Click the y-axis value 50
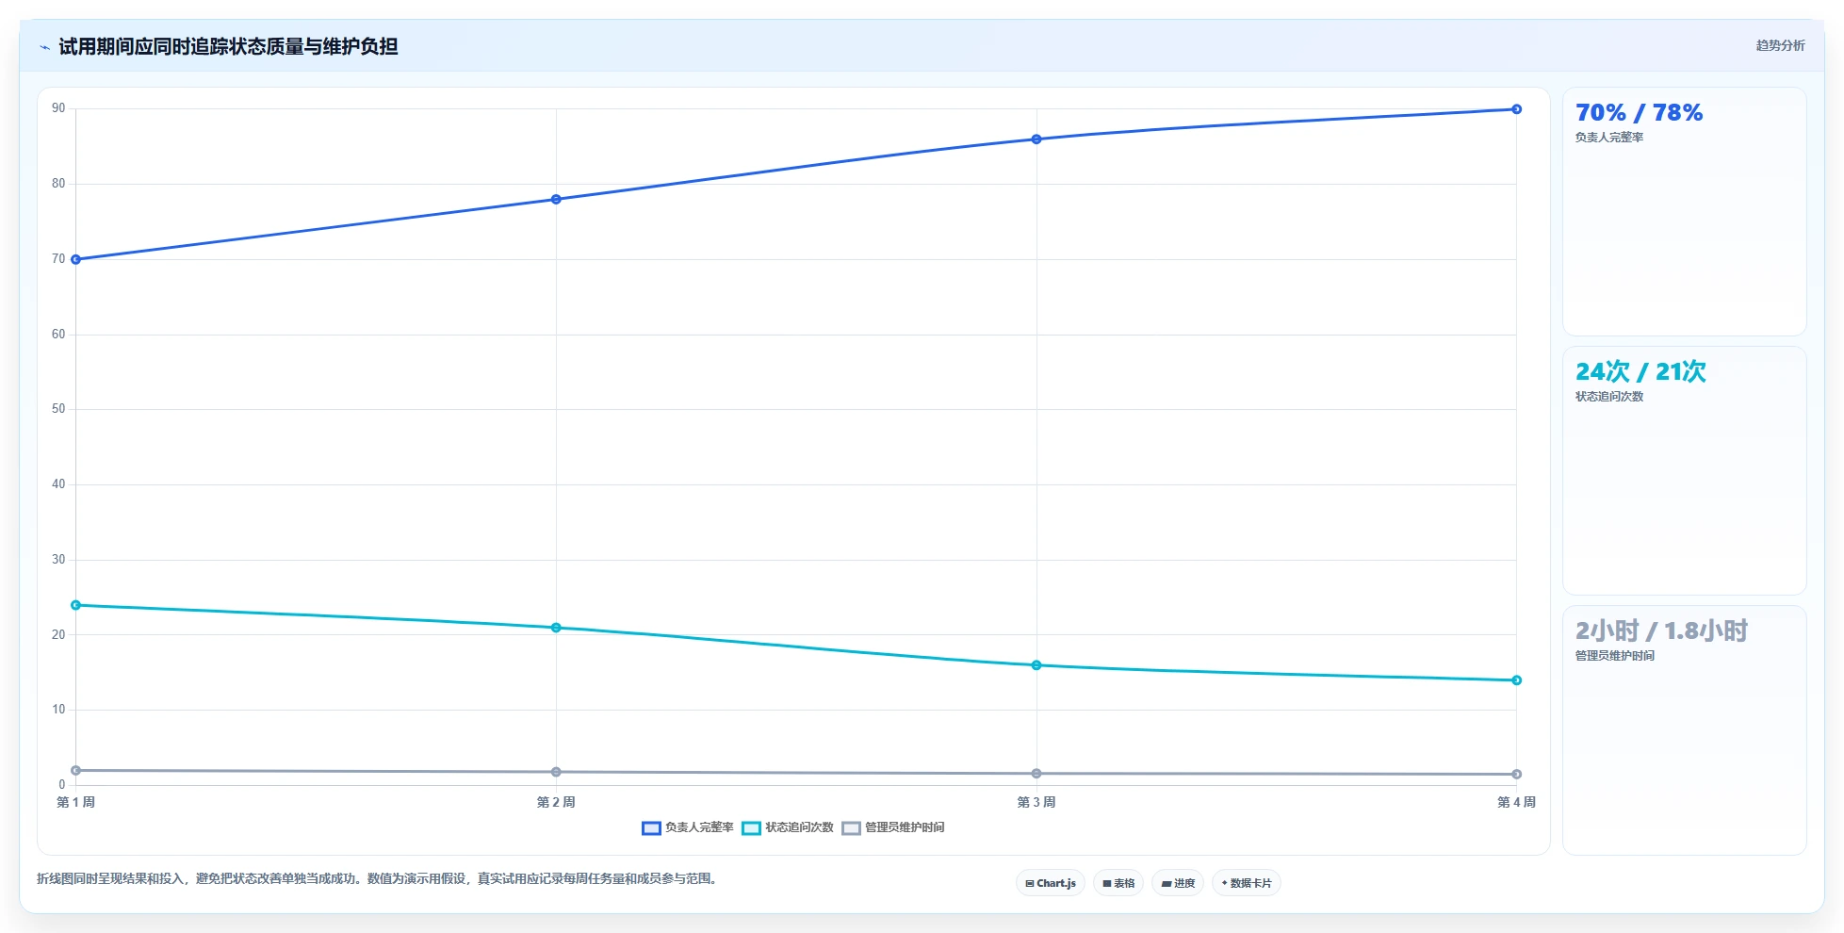 point(58,409)
